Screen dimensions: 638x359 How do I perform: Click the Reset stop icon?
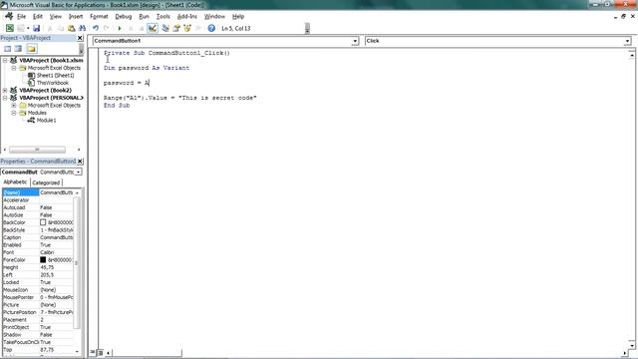click(x=141, y=28)
